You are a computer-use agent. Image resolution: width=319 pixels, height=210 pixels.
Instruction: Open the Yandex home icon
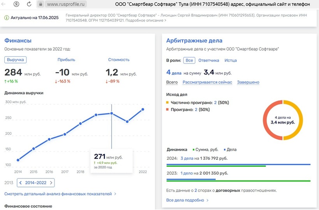16,4
